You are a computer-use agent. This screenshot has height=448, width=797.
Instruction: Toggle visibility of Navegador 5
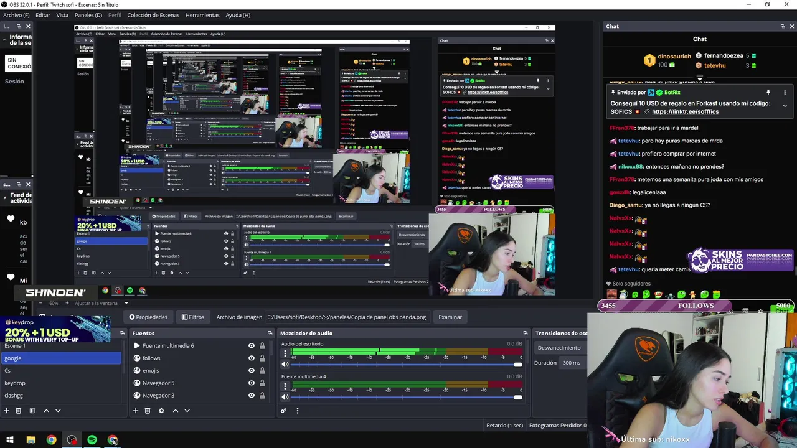tap(252, 383)
